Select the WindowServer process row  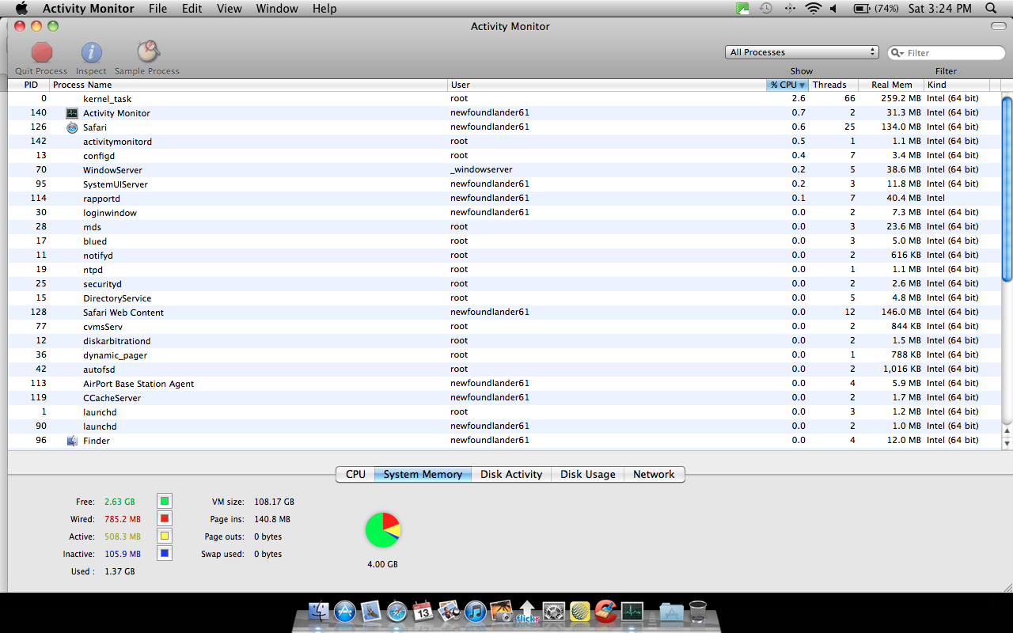coord(505,170)
